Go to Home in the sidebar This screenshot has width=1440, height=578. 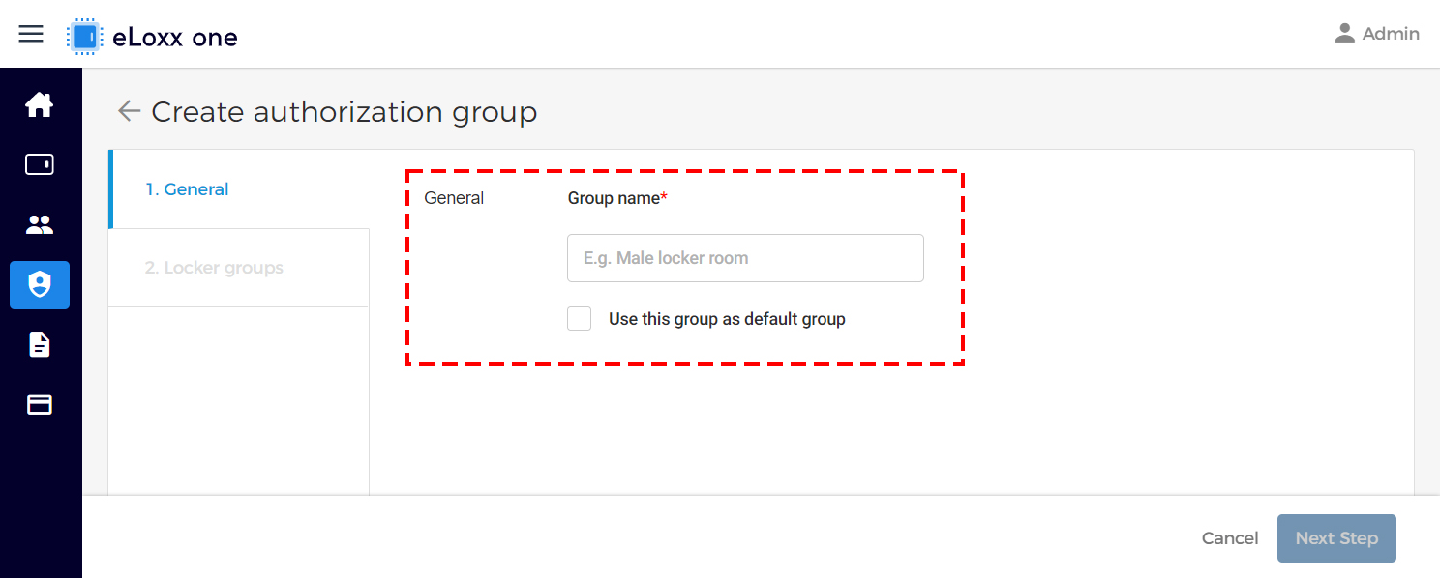pos(40,105)
